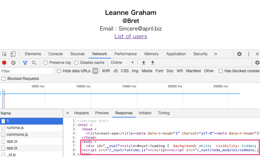
Task: Follow the List of users link
Action: pyautogui.click(x=130, y=36)
